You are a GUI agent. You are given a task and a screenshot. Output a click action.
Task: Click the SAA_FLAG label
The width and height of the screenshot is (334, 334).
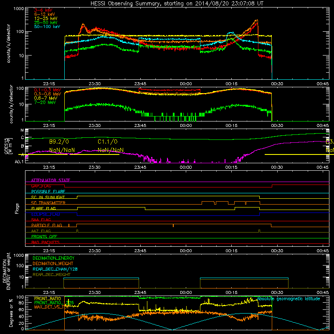[x=41, y=220]
